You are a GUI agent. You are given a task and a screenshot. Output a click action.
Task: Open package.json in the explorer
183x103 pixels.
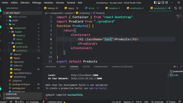[19, 88]
